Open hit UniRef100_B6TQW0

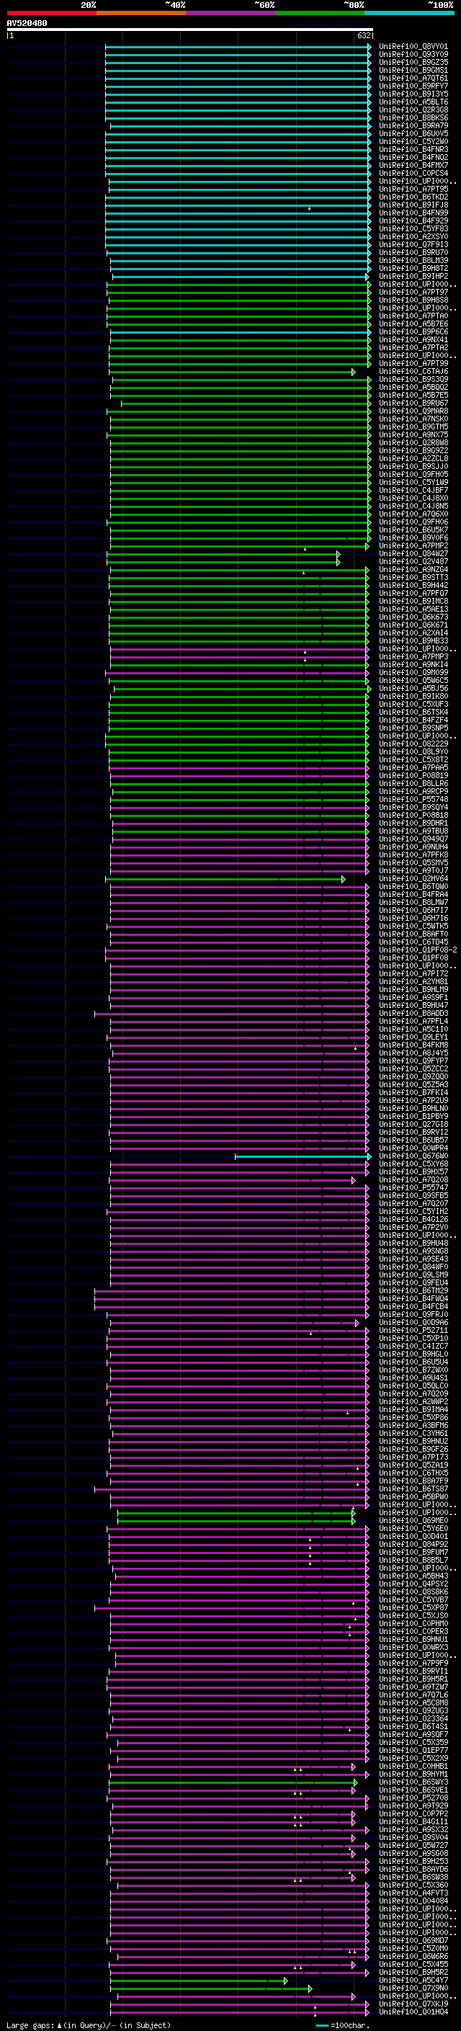pyautogui.click(x=413, y=886)
